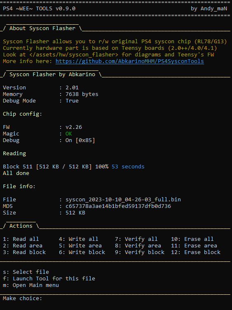
Task: Choose the 'Write area' option
Action: pyautogui.click(x=80, y=245)
